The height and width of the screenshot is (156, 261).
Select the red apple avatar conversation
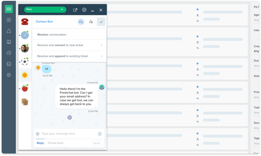point(25,88)
